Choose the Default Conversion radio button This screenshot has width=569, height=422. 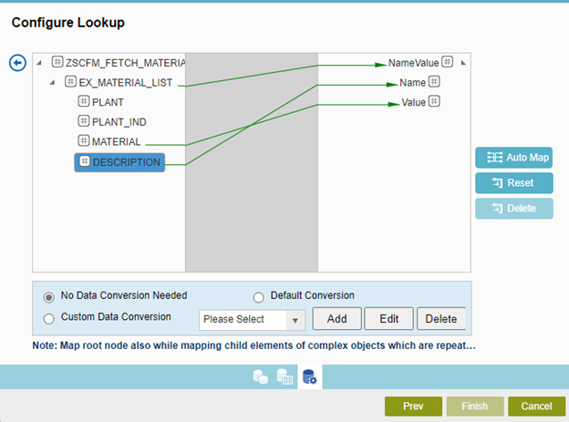pos(258,296)
